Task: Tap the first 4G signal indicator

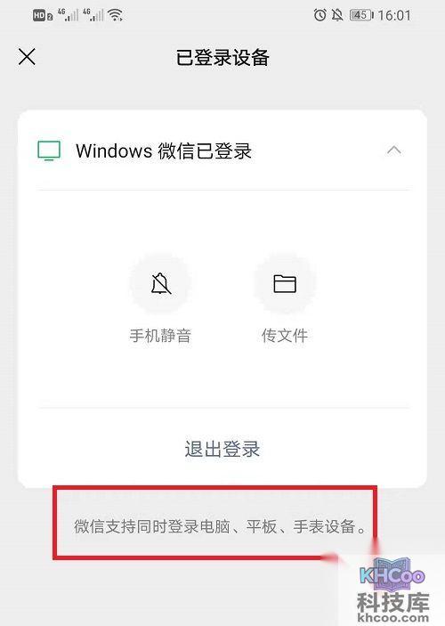Action: 69,15
